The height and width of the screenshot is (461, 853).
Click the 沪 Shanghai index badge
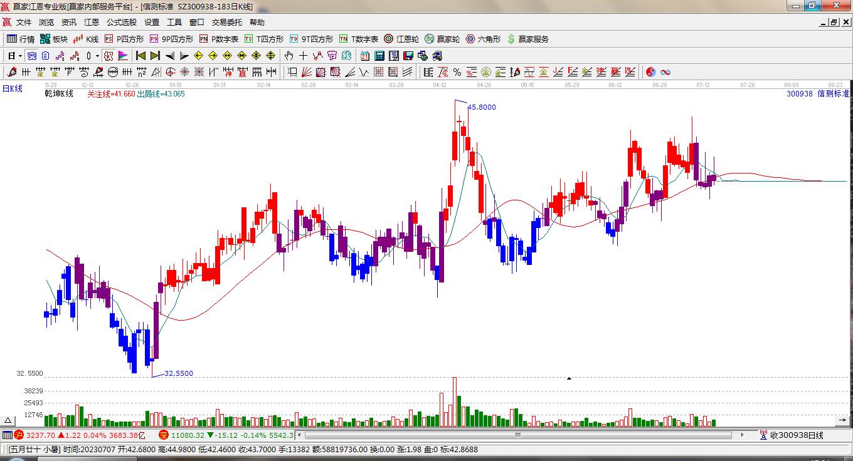pos(19,435)
